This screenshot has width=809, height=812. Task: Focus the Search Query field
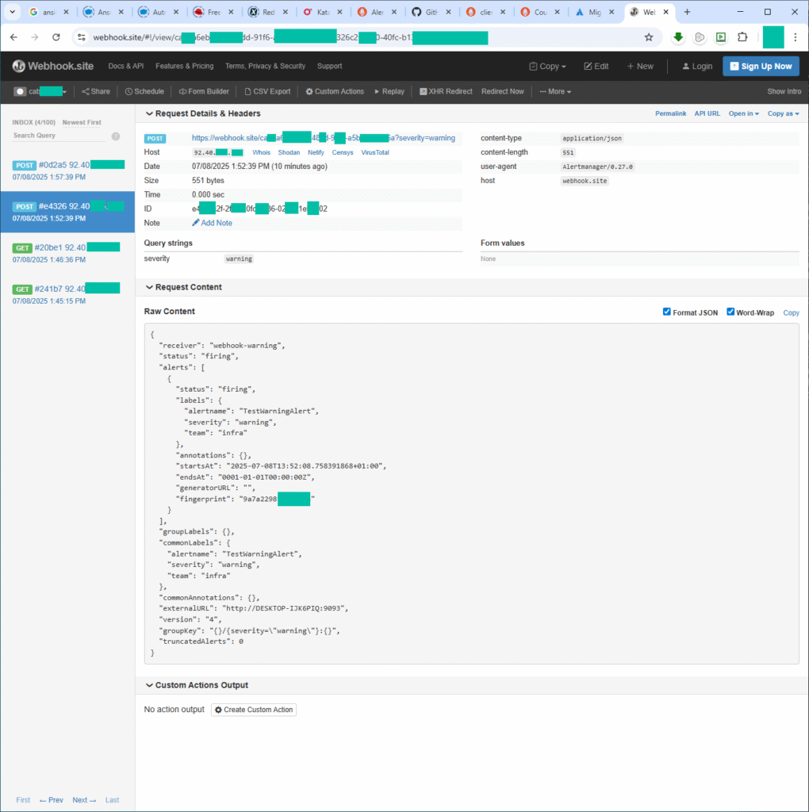(59, 136)
